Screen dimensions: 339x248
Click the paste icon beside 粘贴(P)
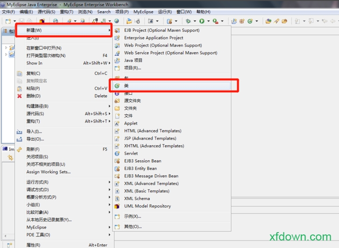pos(20,89)
